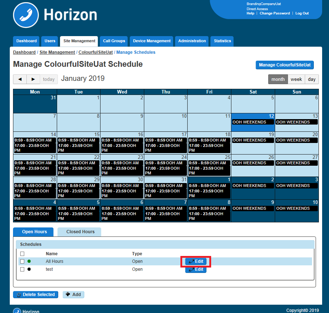
Task: Click the 'Type' column header
Action: tap(137, 254)
